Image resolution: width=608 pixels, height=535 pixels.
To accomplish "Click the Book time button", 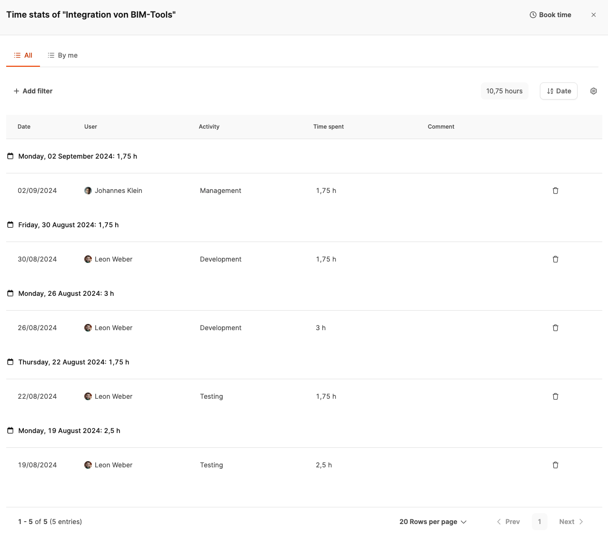I will [550, 15].
